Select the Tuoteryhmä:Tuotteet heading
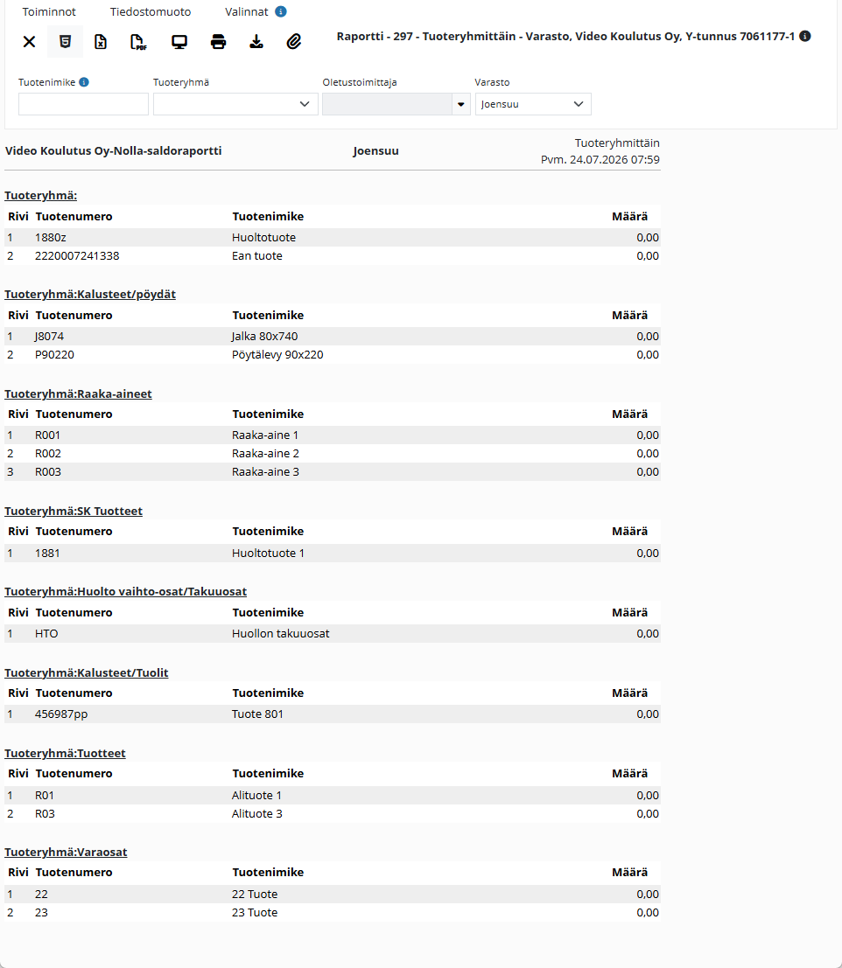The image size is (842, 968). [65, 753]
